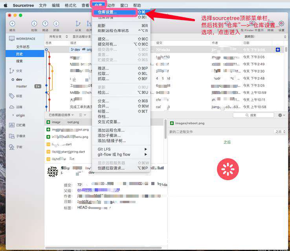290x251 pixels.
Task: Choose 交互式变基... menu item
Action: pos(121,122)
